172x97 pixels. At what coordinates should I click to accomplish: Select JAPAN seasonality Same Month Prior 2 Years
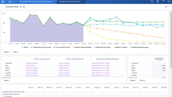(101, 75)
